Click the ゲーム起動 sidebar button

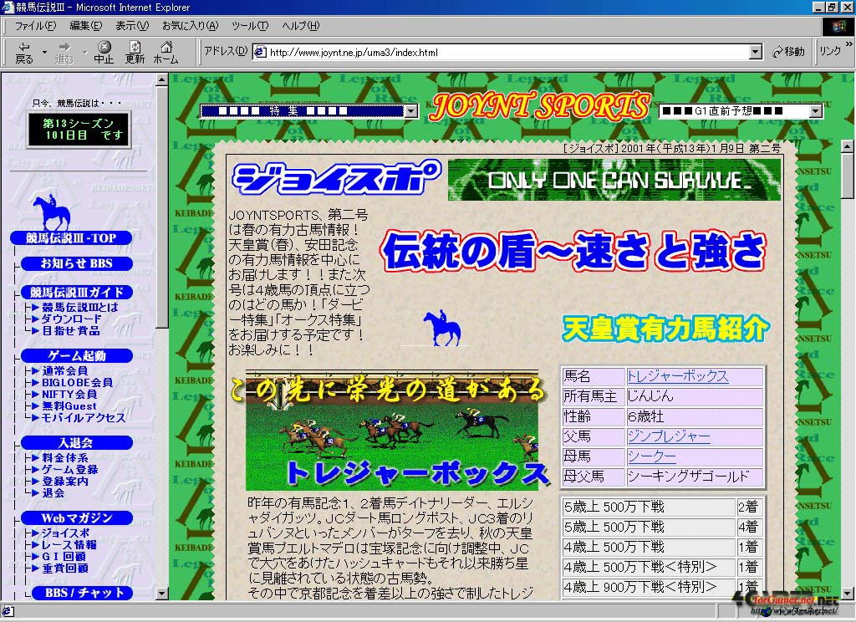coord(76,356)
